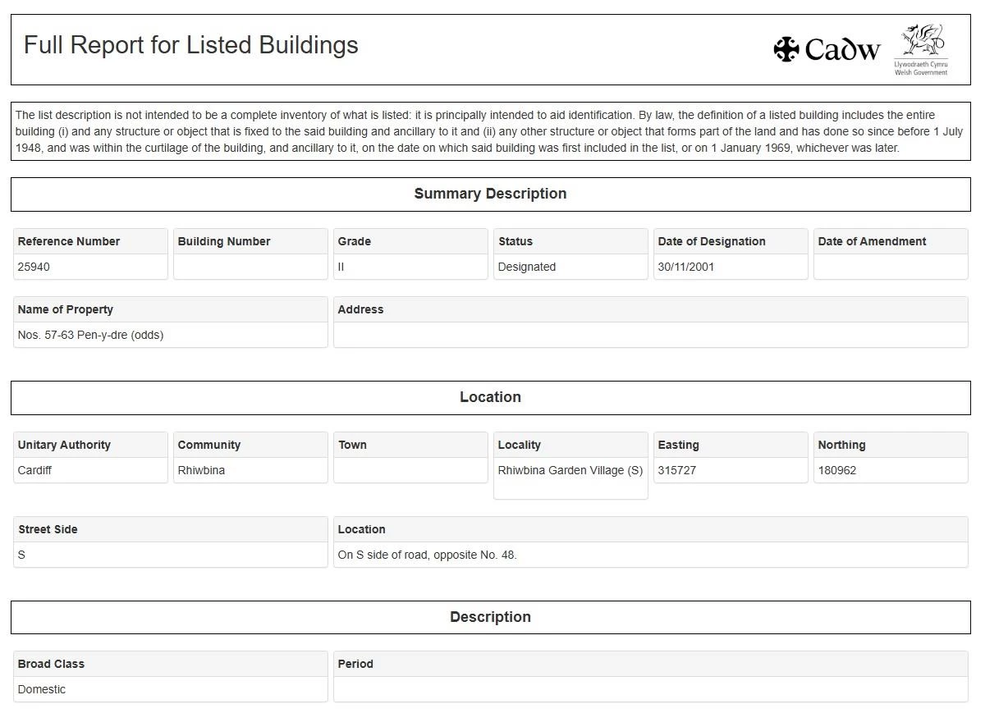Select the Summary Description section header

490,194
